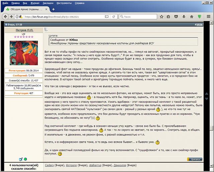Open the Журнал menu
The height and width of the screenshot is (172, 214).
34,2
